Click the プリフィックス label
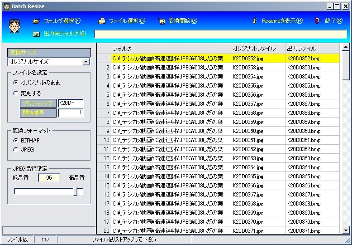 (x=38, y=103)
